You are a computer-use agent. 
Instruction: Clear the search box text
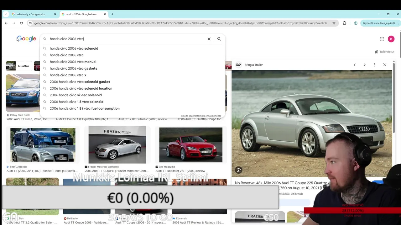[209, 39]
